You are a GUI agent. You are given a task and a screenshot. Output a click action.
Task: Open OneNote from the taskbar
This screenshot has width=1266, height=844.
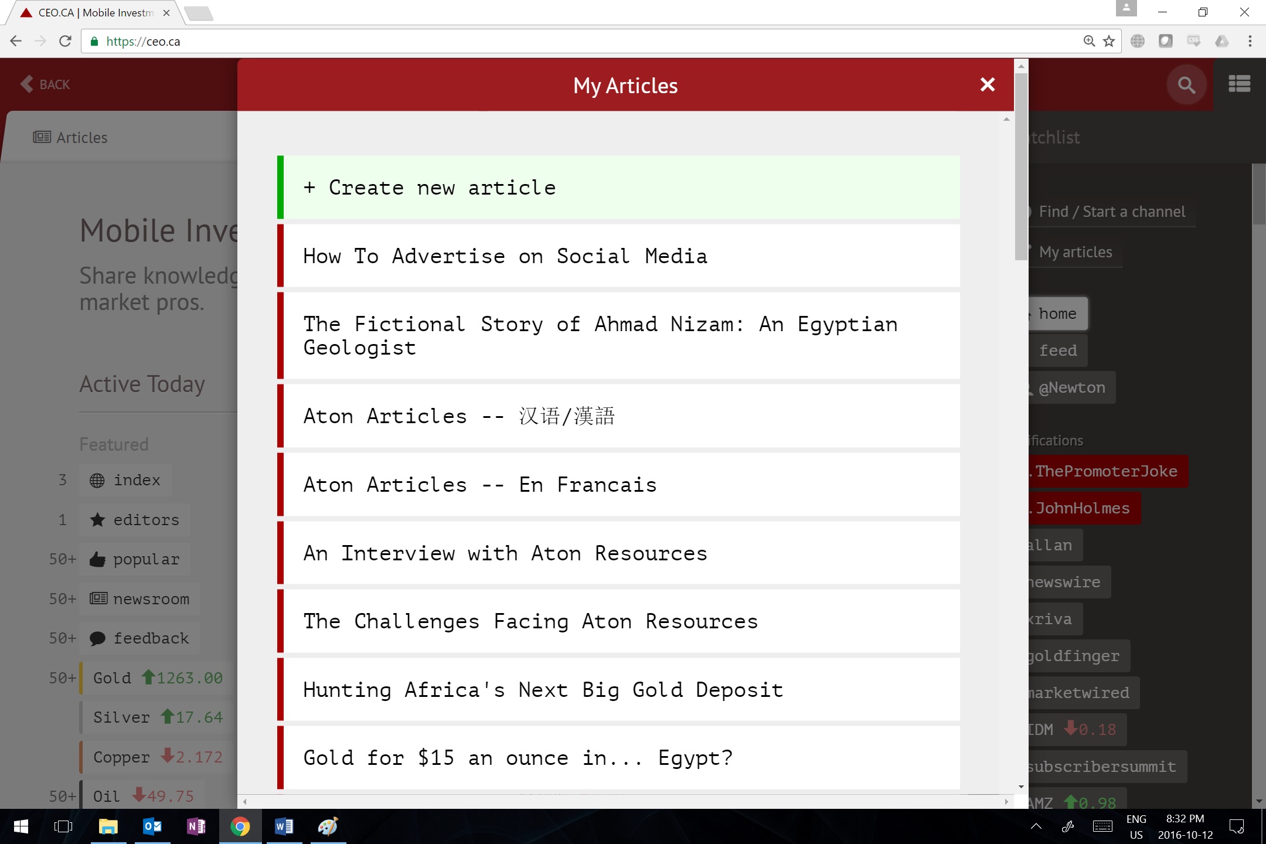pyautogui.click(x=196, y=826)
